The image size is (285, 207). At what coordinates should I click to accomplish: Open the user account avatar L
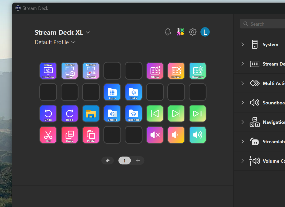coord(205,32)
